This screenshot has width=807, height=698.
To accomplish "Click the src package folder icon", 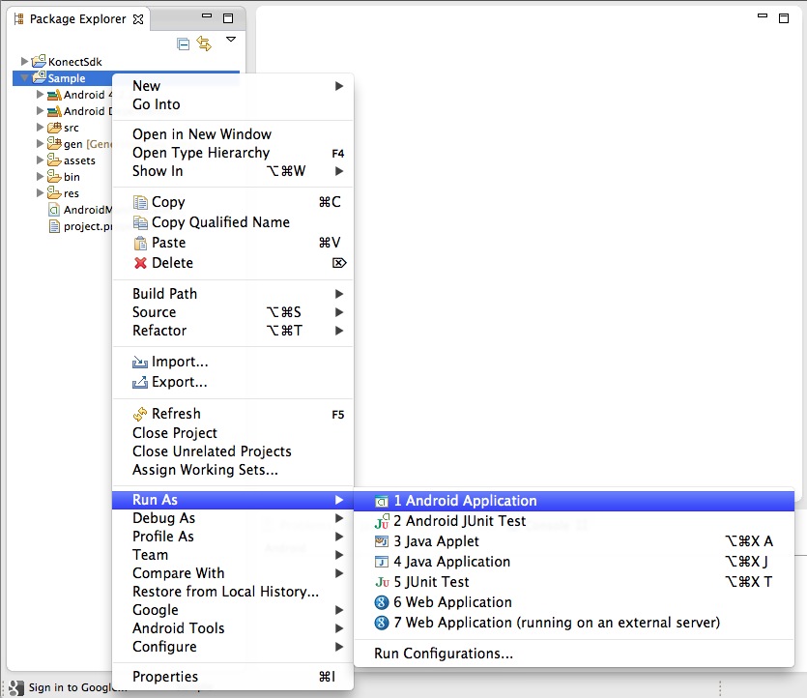I will pos(54,128).
